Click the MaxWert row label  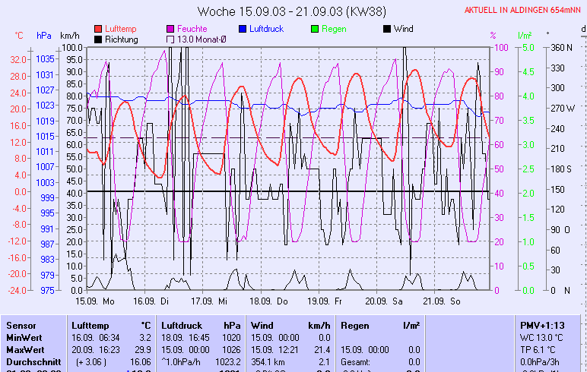[24, 349]
